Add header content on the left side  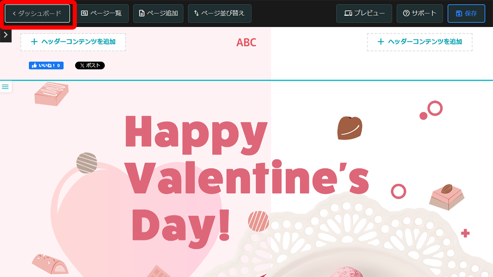(x=73, y=42)
